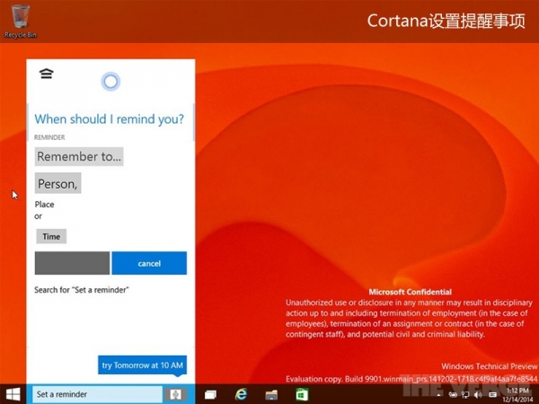Launch Internet Explorer from the taskbar
The image size is (539, 404).
(241, 394)
